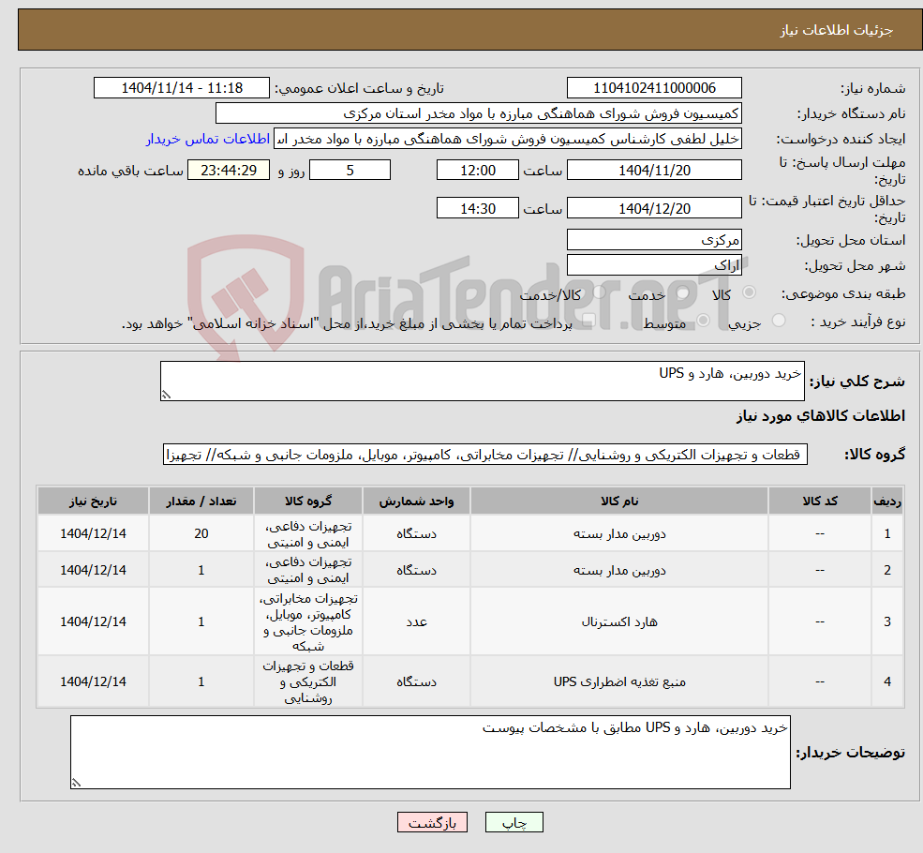Click the تعداد / مقدار column header

pyautogui.click(x=201, y=501)
